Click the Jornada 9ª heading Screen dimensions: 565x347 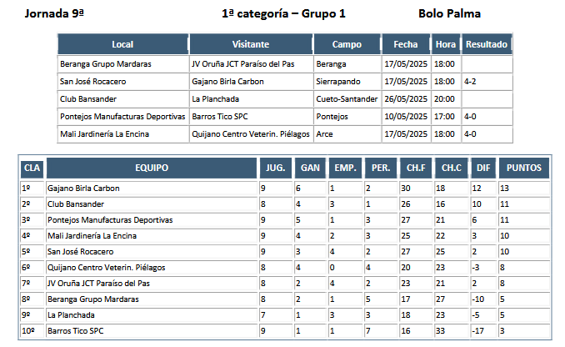[54, 13]
